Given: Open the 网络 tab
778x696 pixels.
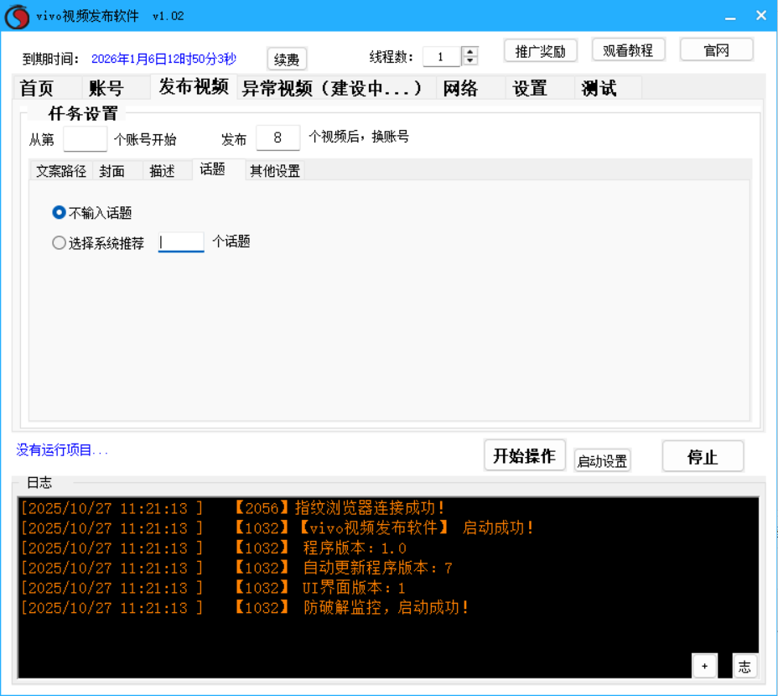Looking at the screenshot, I should [459, 86].
